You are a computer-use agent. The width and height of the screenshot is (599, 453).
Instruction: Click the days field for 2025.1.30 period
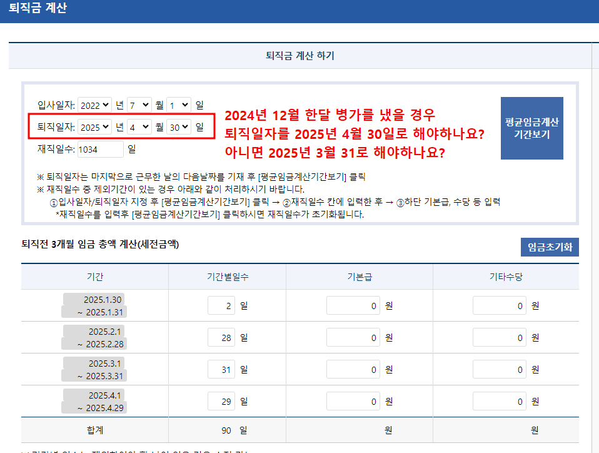[221, 305]
